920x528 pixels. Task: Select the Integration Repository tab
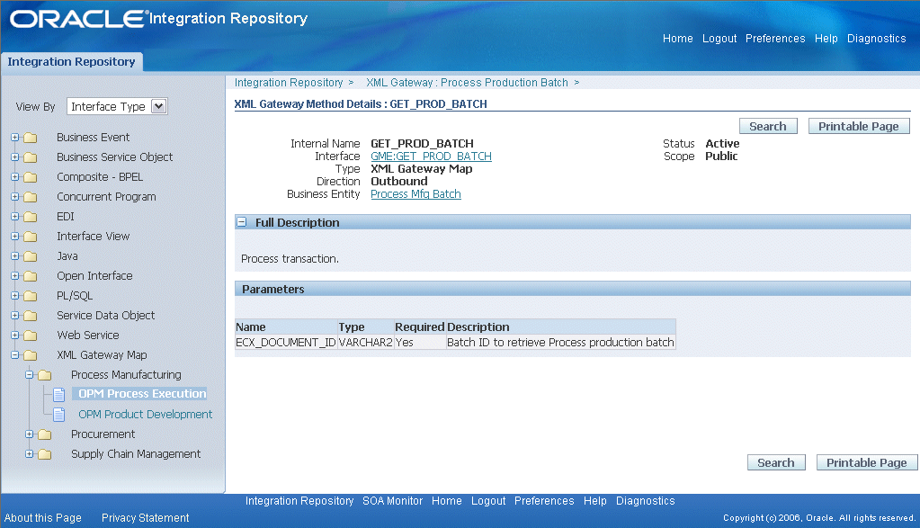tap(72, 61)
